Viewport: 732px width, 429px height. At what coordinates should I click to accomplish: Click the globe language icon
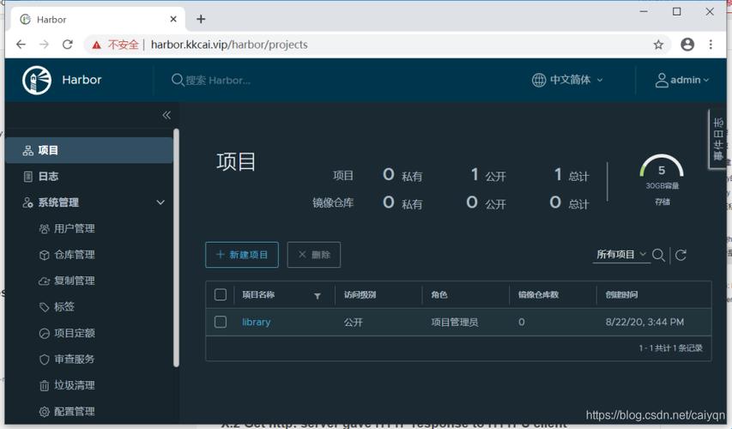click(x=539, y=80)
